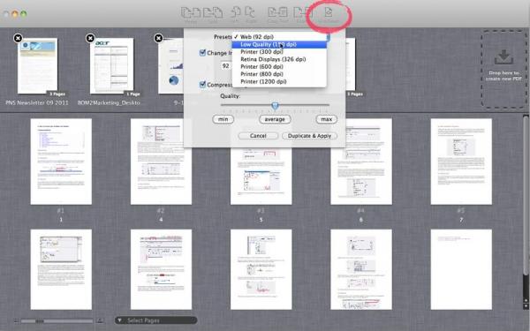The image size is (530, 331).
Task: Click the Duplicate & Apply button
Action: click(309, 136)
